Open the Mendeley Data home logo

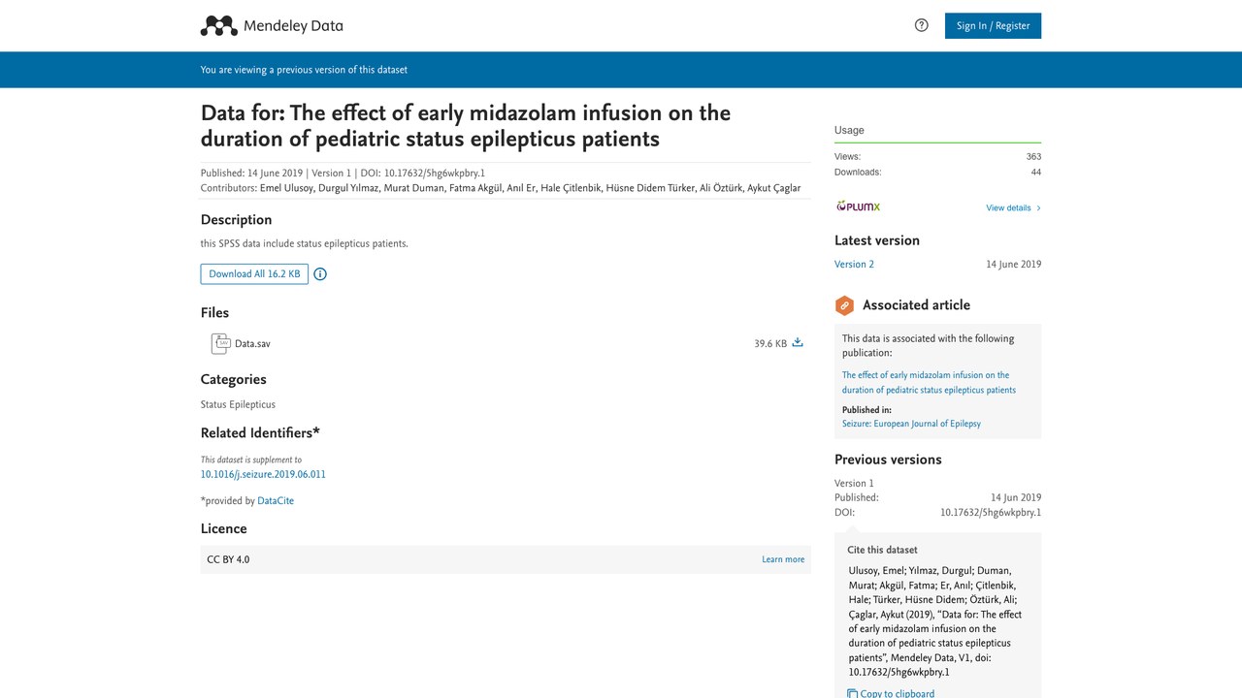(272, 26)
